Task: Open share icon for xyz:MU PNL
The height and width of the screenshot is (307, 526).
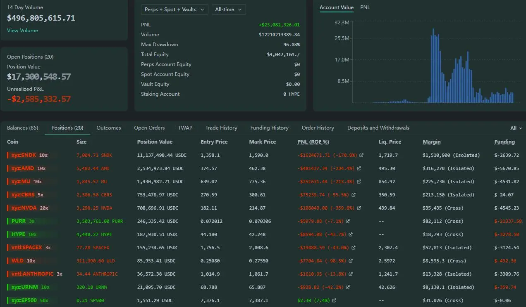Action: [359, 182]
